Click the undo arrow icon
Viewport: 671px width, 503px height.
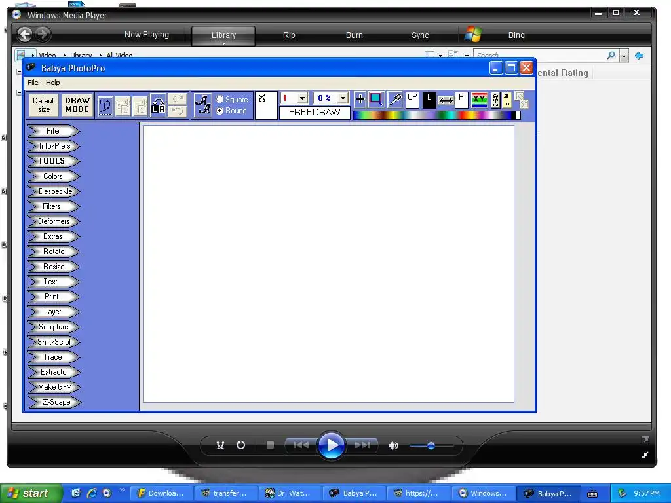coord(178,111)
